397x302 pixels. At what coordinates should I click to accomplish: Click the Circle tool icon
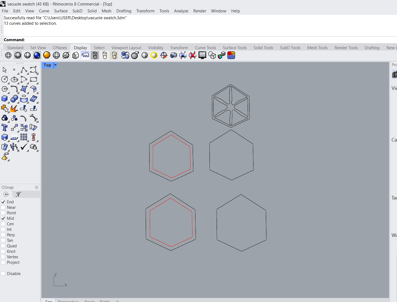(4, 79)
